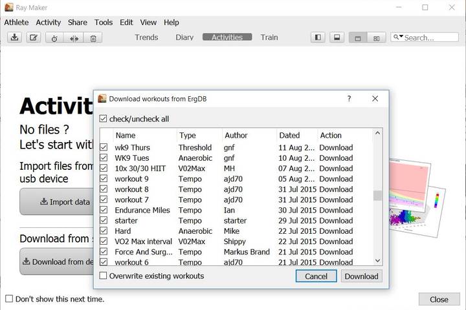The width and height of the screenshot is (466, 310).
Task: Switch to the Train view
Action: pyautogui.click(x=269, y=37)
